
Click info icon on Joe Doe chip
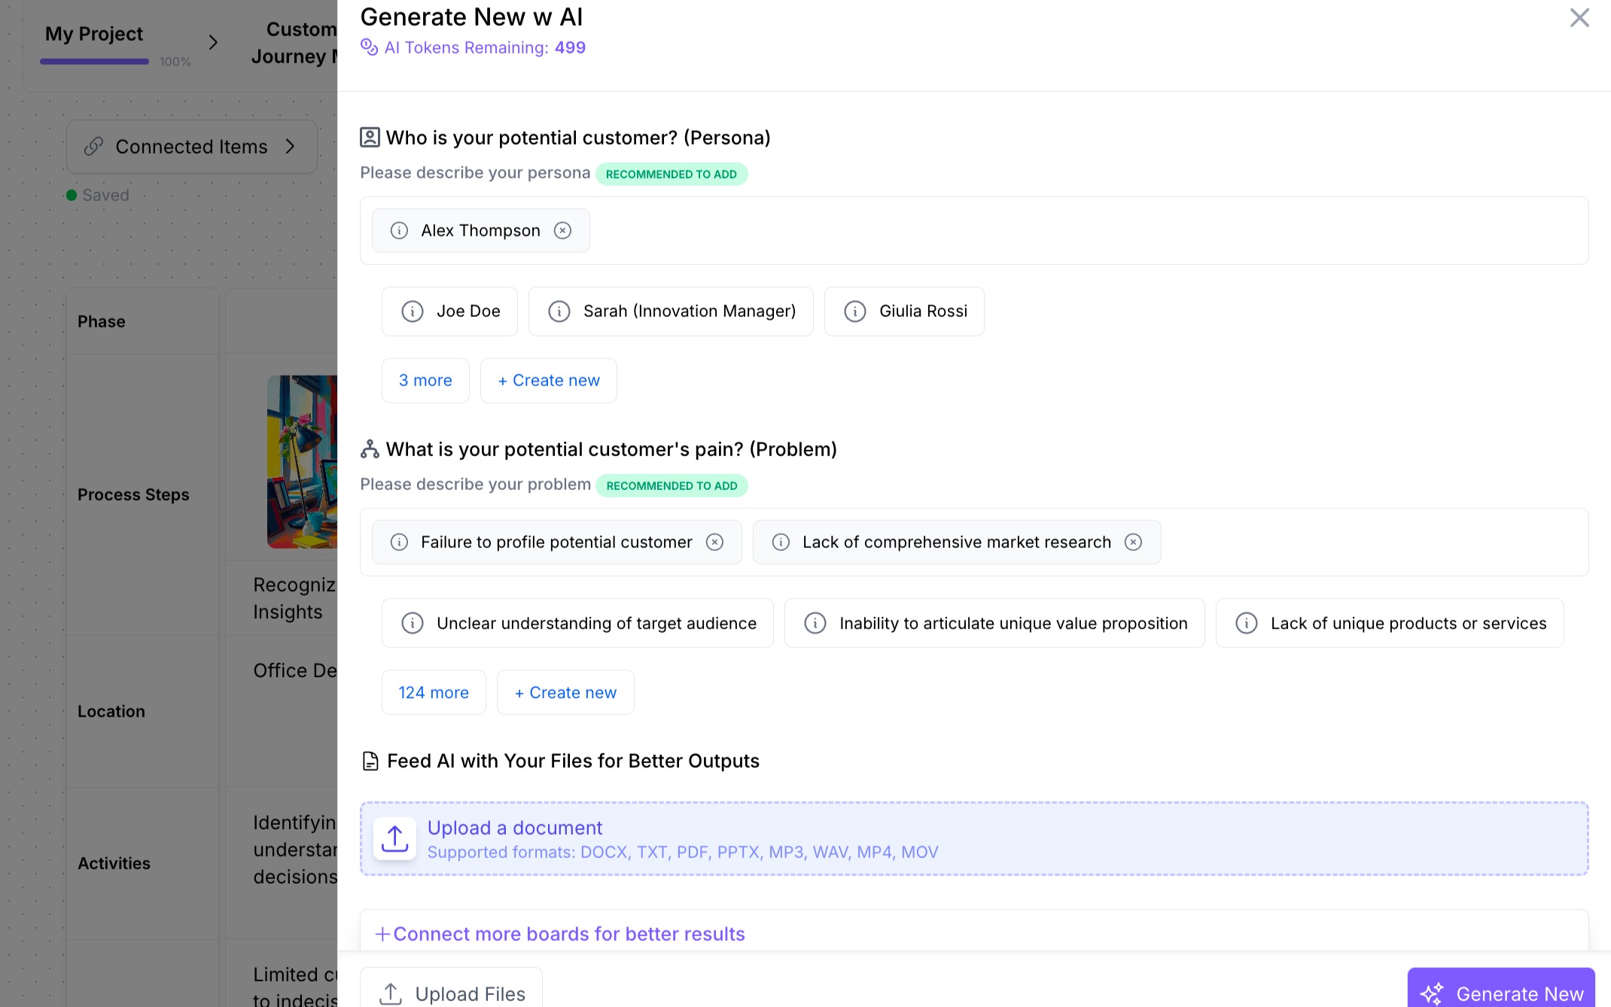point(412,311)
